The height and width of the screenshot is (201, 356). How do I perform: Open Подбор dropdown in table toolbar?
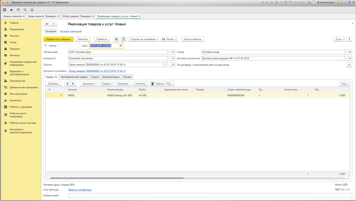click(106, 83)
